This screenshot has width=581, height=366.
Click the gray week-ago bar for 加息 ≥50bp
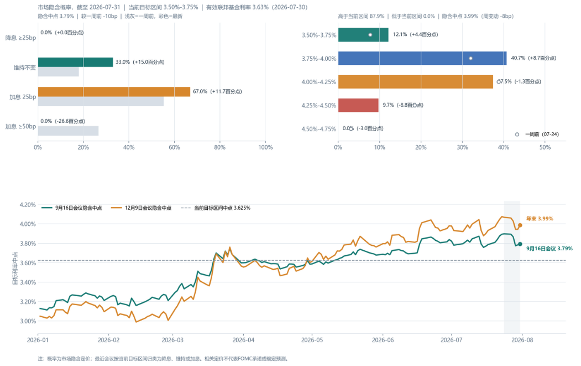tap(68, 131)
